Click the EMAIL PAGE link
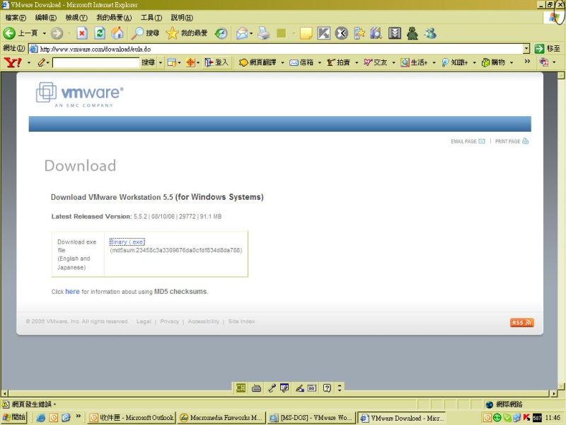 (468, 141)
